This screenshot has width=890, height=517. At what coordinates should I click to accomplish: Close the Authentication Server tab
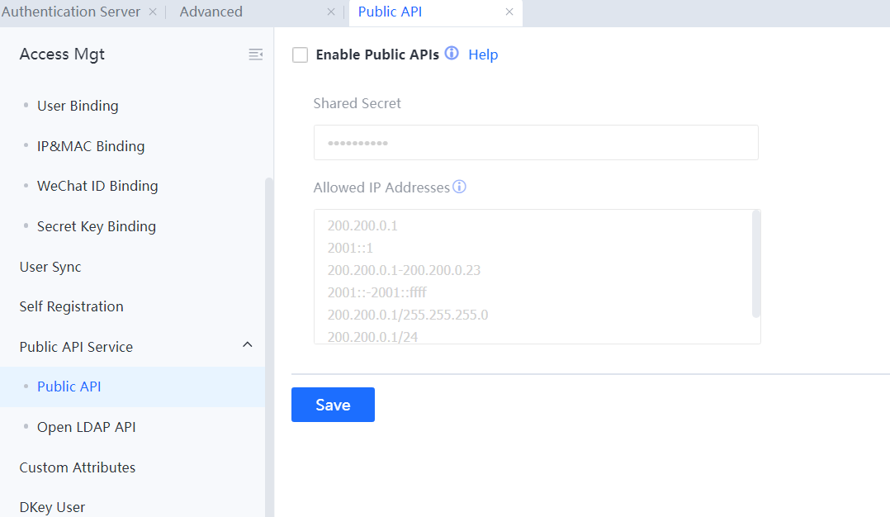153,12
